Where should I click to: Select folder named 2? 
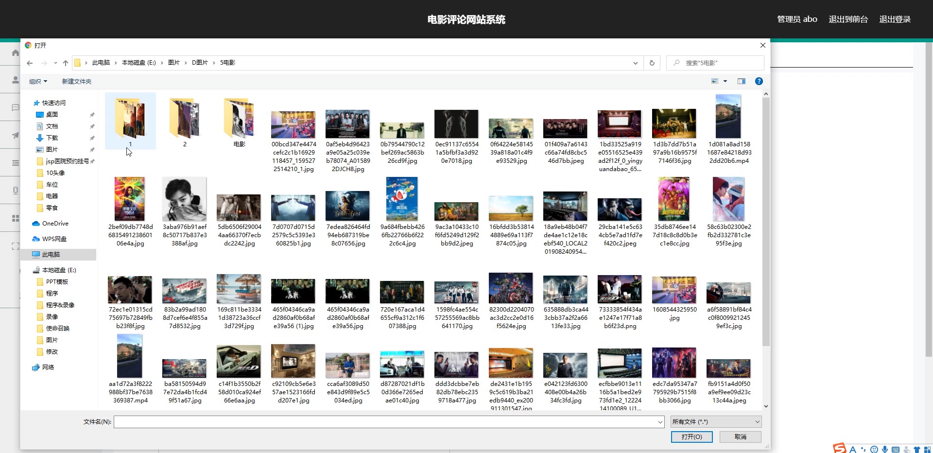(x=185, y=122)
